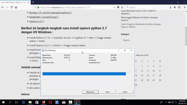Viewport: 187px width, 105px height.
Task: Save page to Pocket
Action: tap(118, 7)
